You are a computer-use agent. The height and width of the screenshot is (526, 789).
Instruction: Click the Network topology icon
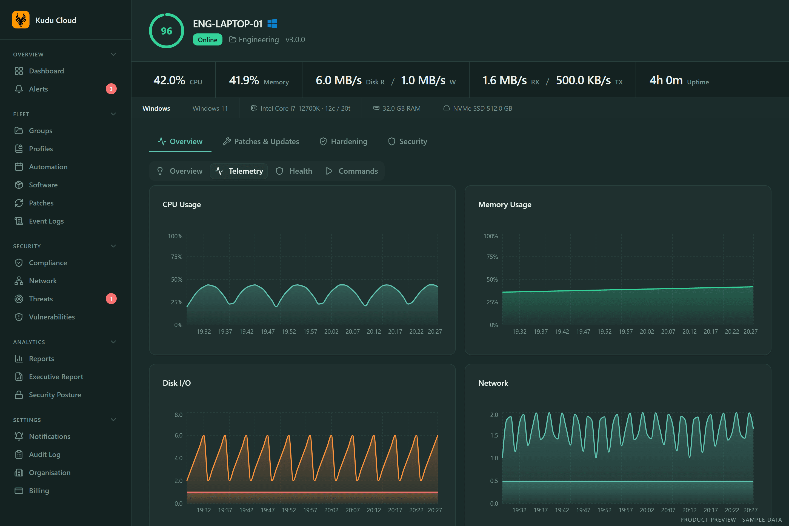point(19,281)
